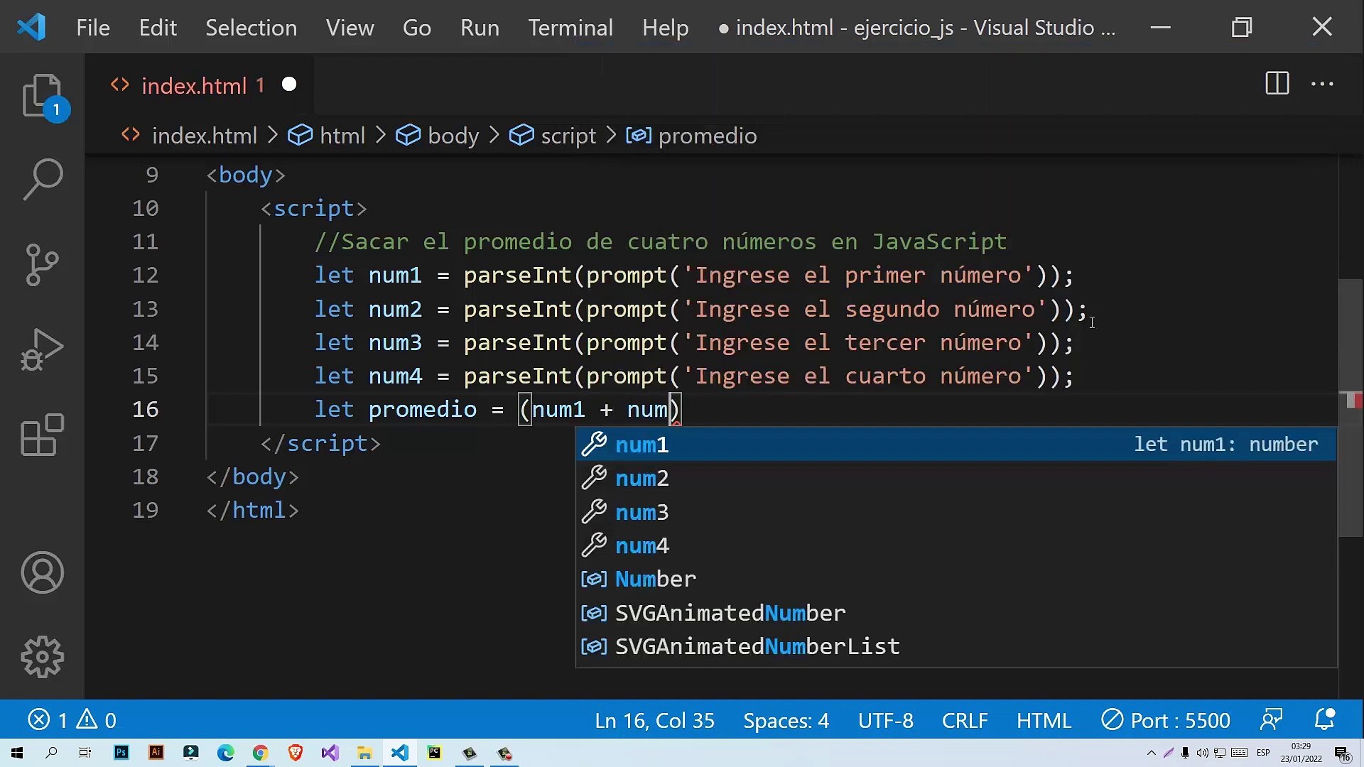
Task: Split the editor to the right
Action: point(1277,84)
